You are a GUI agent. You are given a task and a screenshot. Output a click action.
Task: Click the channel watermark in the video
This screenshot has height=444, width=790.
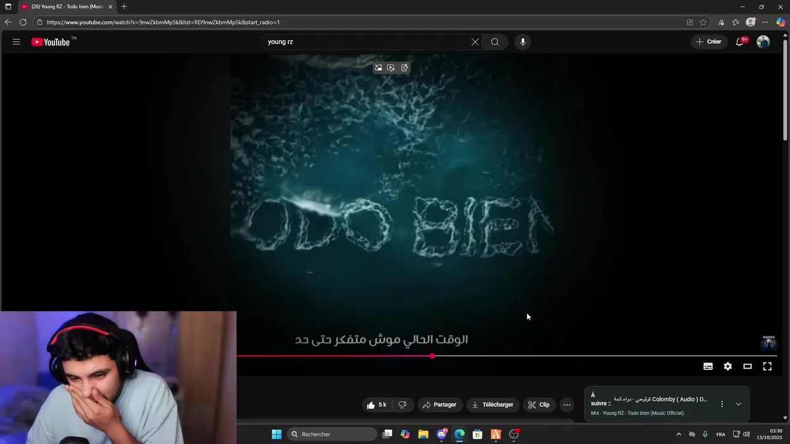coord(768,342)
